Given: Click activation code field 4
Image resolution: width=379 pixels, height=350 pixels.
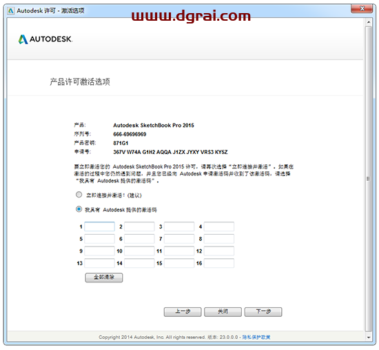Looking at the screenshot, I should coord(219,226).
